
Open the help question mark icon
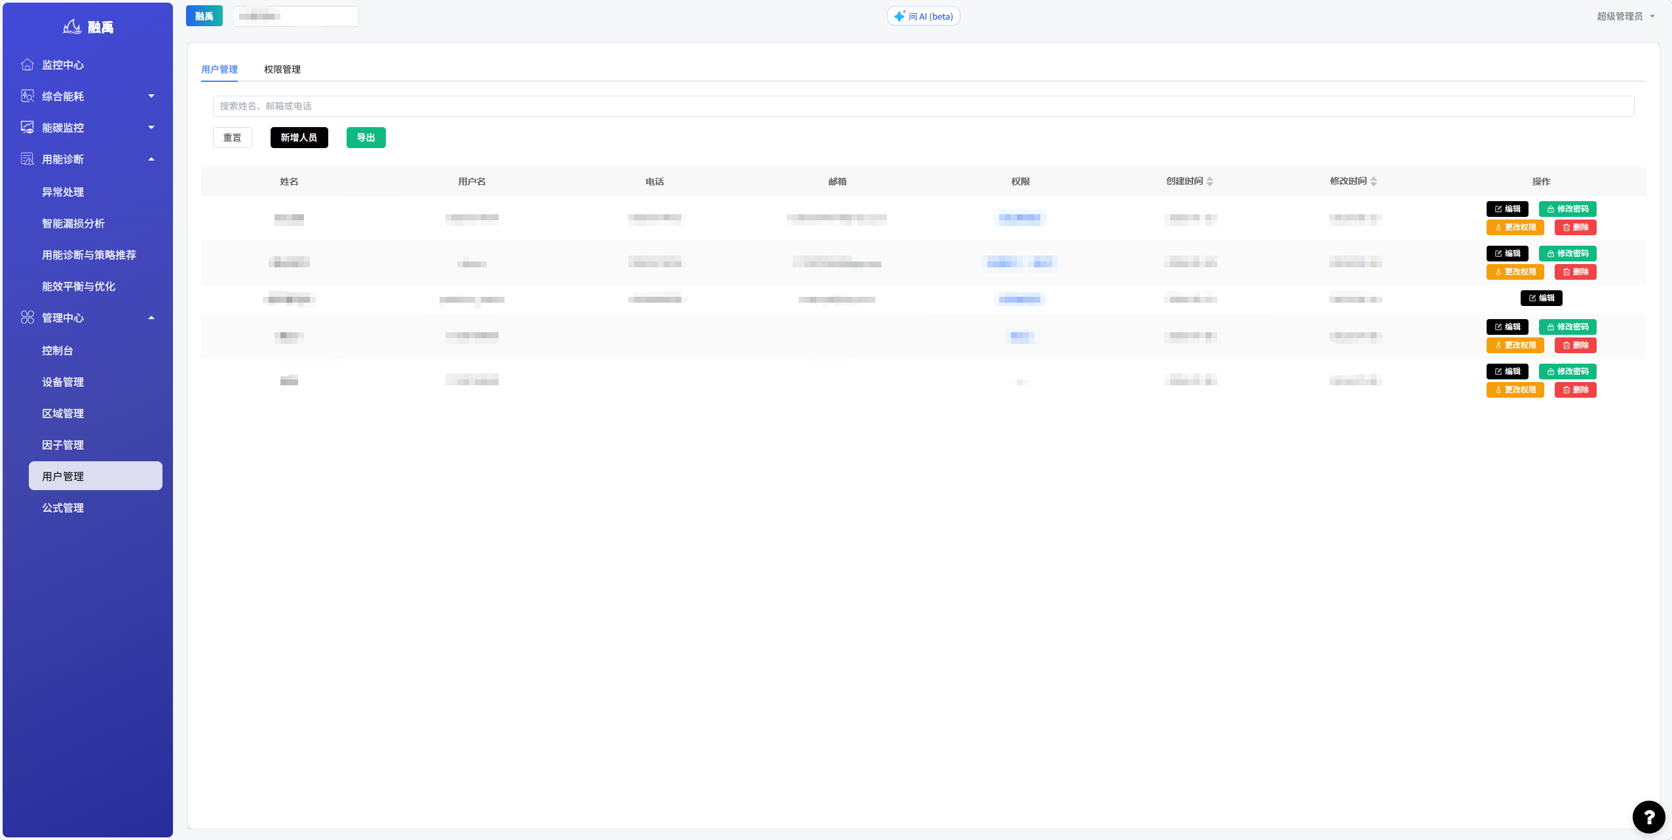pos(1648,816)
